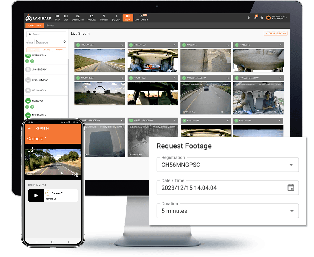
Task: Switch to the Events tab
Action: (x=50, y=26)
